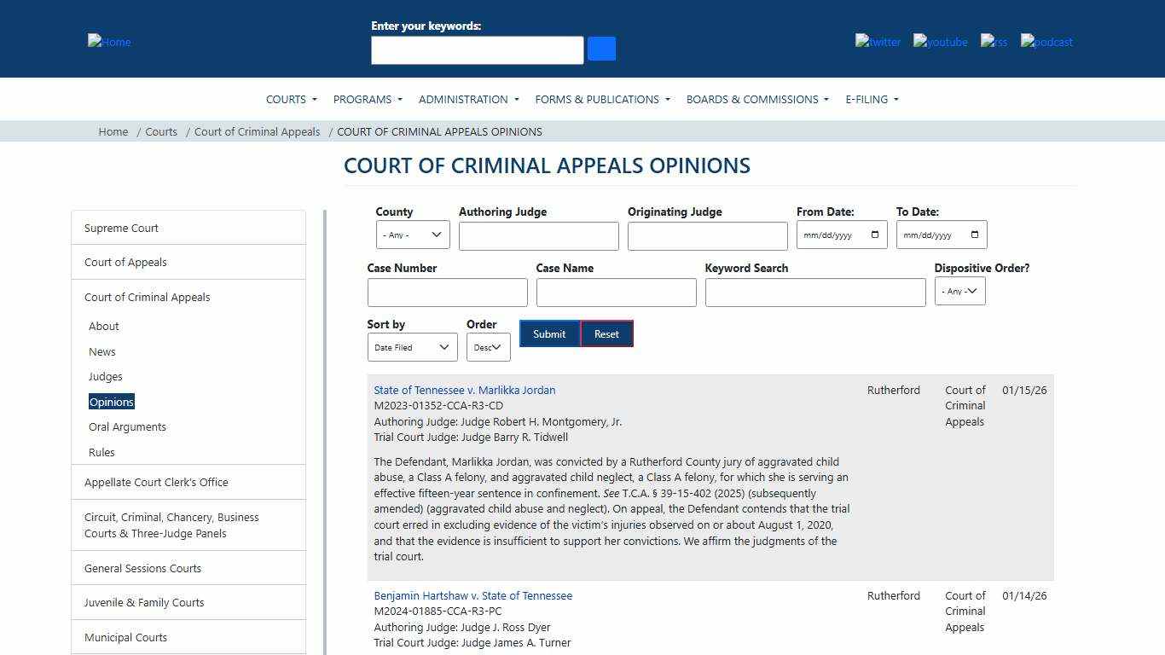This screenshot has width=1165, height=655.
Task: Open the From Date calendar picker
Action: (x=874, y=235)
